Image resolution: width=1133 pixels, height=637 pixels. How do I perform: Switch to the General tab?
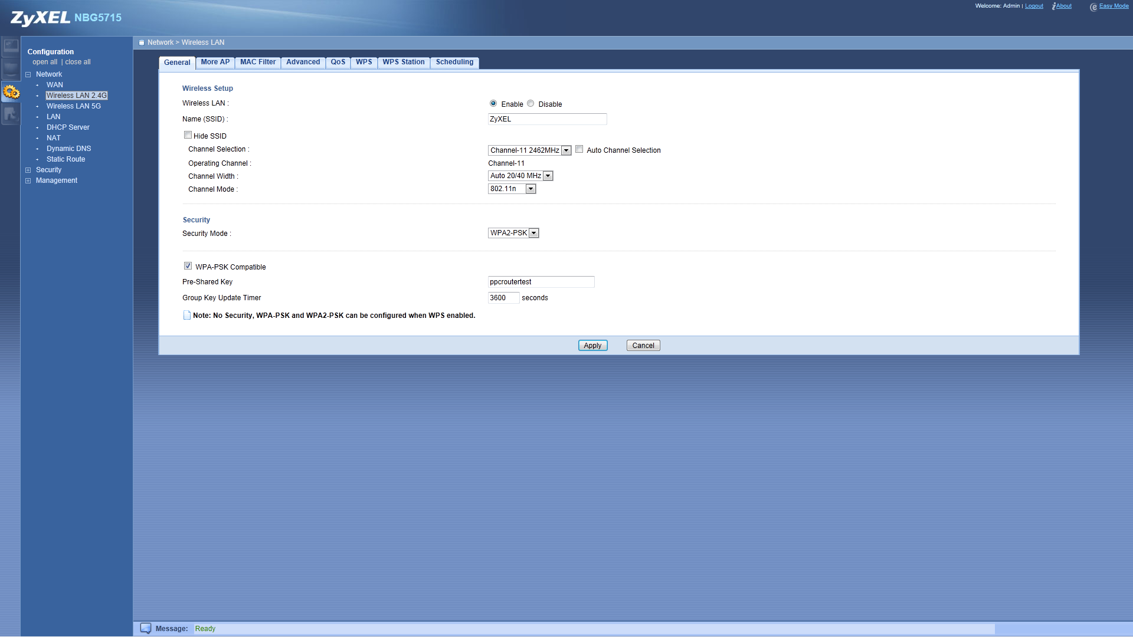click(177, 63)
